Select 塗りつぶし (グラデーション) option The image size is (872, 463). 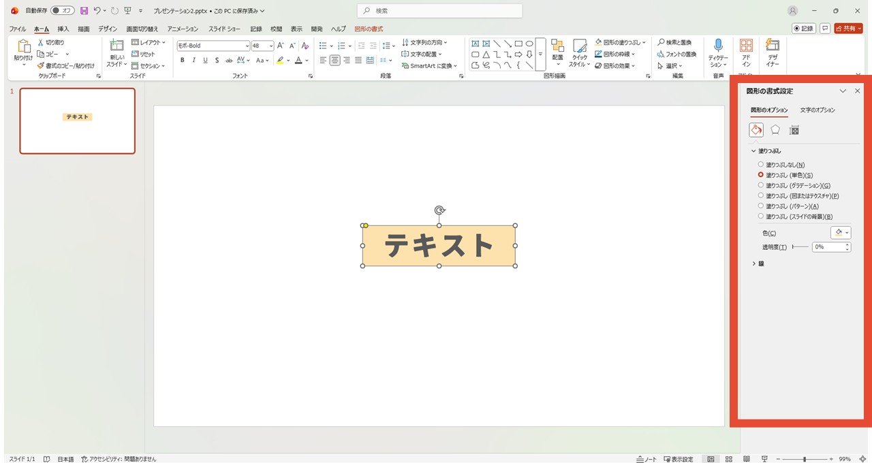tap(761, 185)
